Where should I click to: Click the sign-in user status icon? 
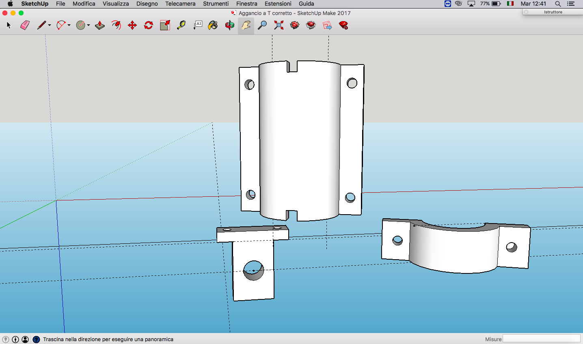click(25, 340)
